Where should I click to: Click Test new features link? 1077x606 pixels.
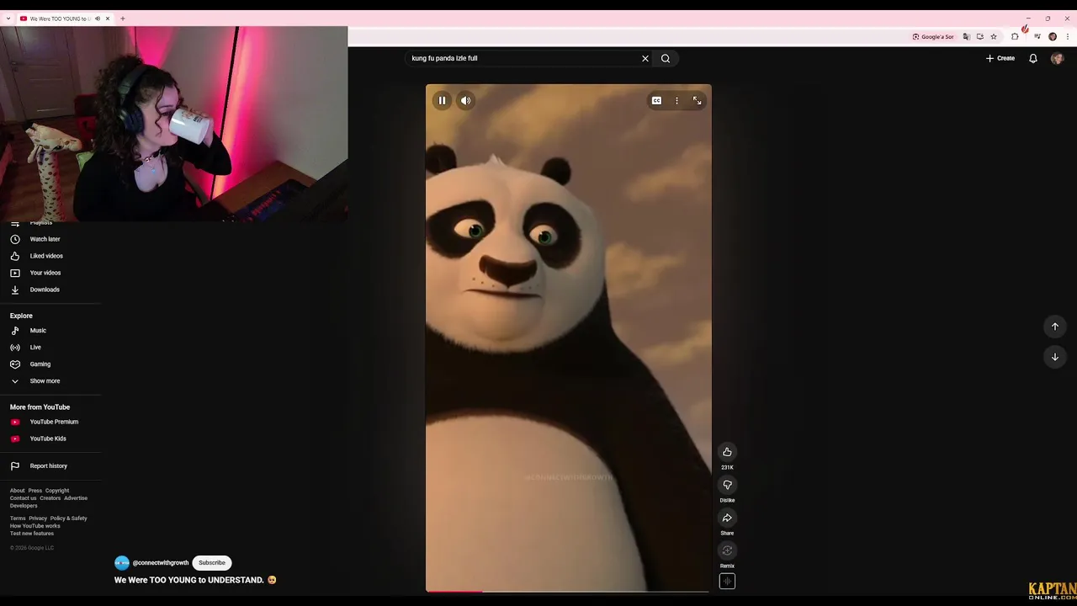(32, 534)
